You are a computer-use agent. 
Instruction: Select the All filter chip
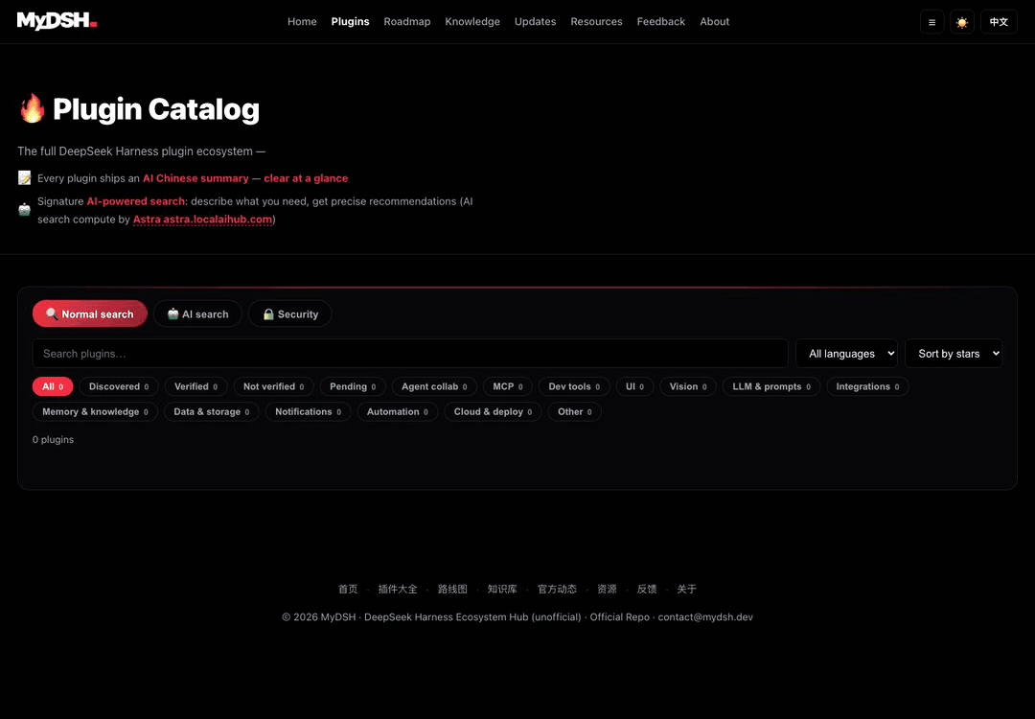53,386
